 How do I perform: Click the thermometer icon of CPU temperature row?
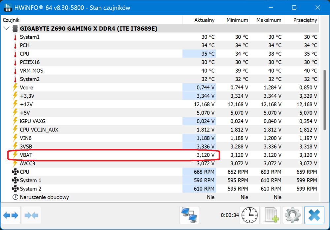[x=15, y=54]
